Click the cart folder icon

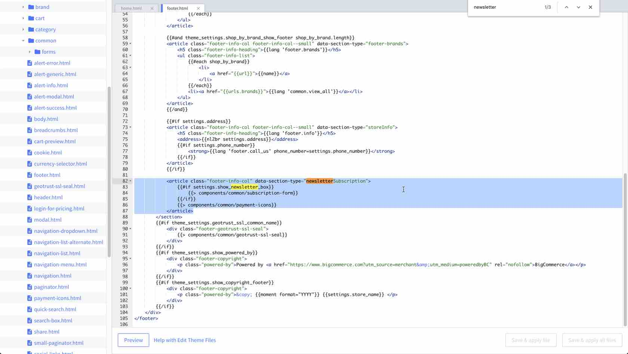coord(31,18)
